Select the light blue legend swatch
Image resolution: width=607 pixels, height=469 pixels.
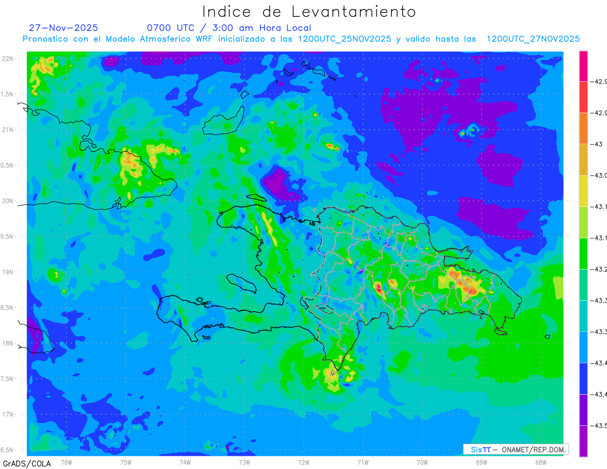coord(583,347)
